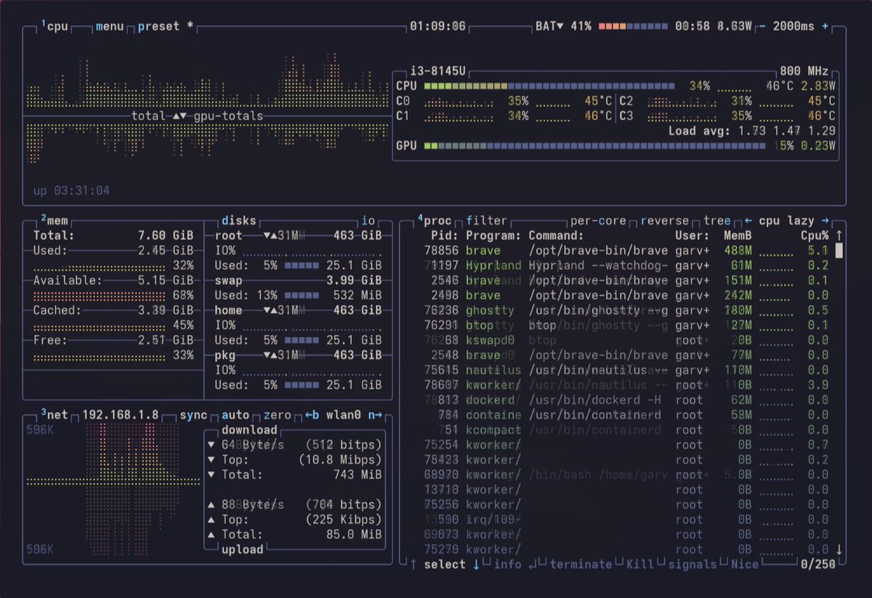Select kworker process pid 13710
This screenshot has height=598, width=872.
coord(627,490)
